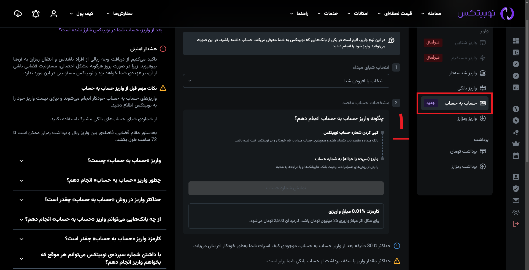Open the calendar icon in the sidebar
Viewport: 529px width, 270px height.
(516, 156)
